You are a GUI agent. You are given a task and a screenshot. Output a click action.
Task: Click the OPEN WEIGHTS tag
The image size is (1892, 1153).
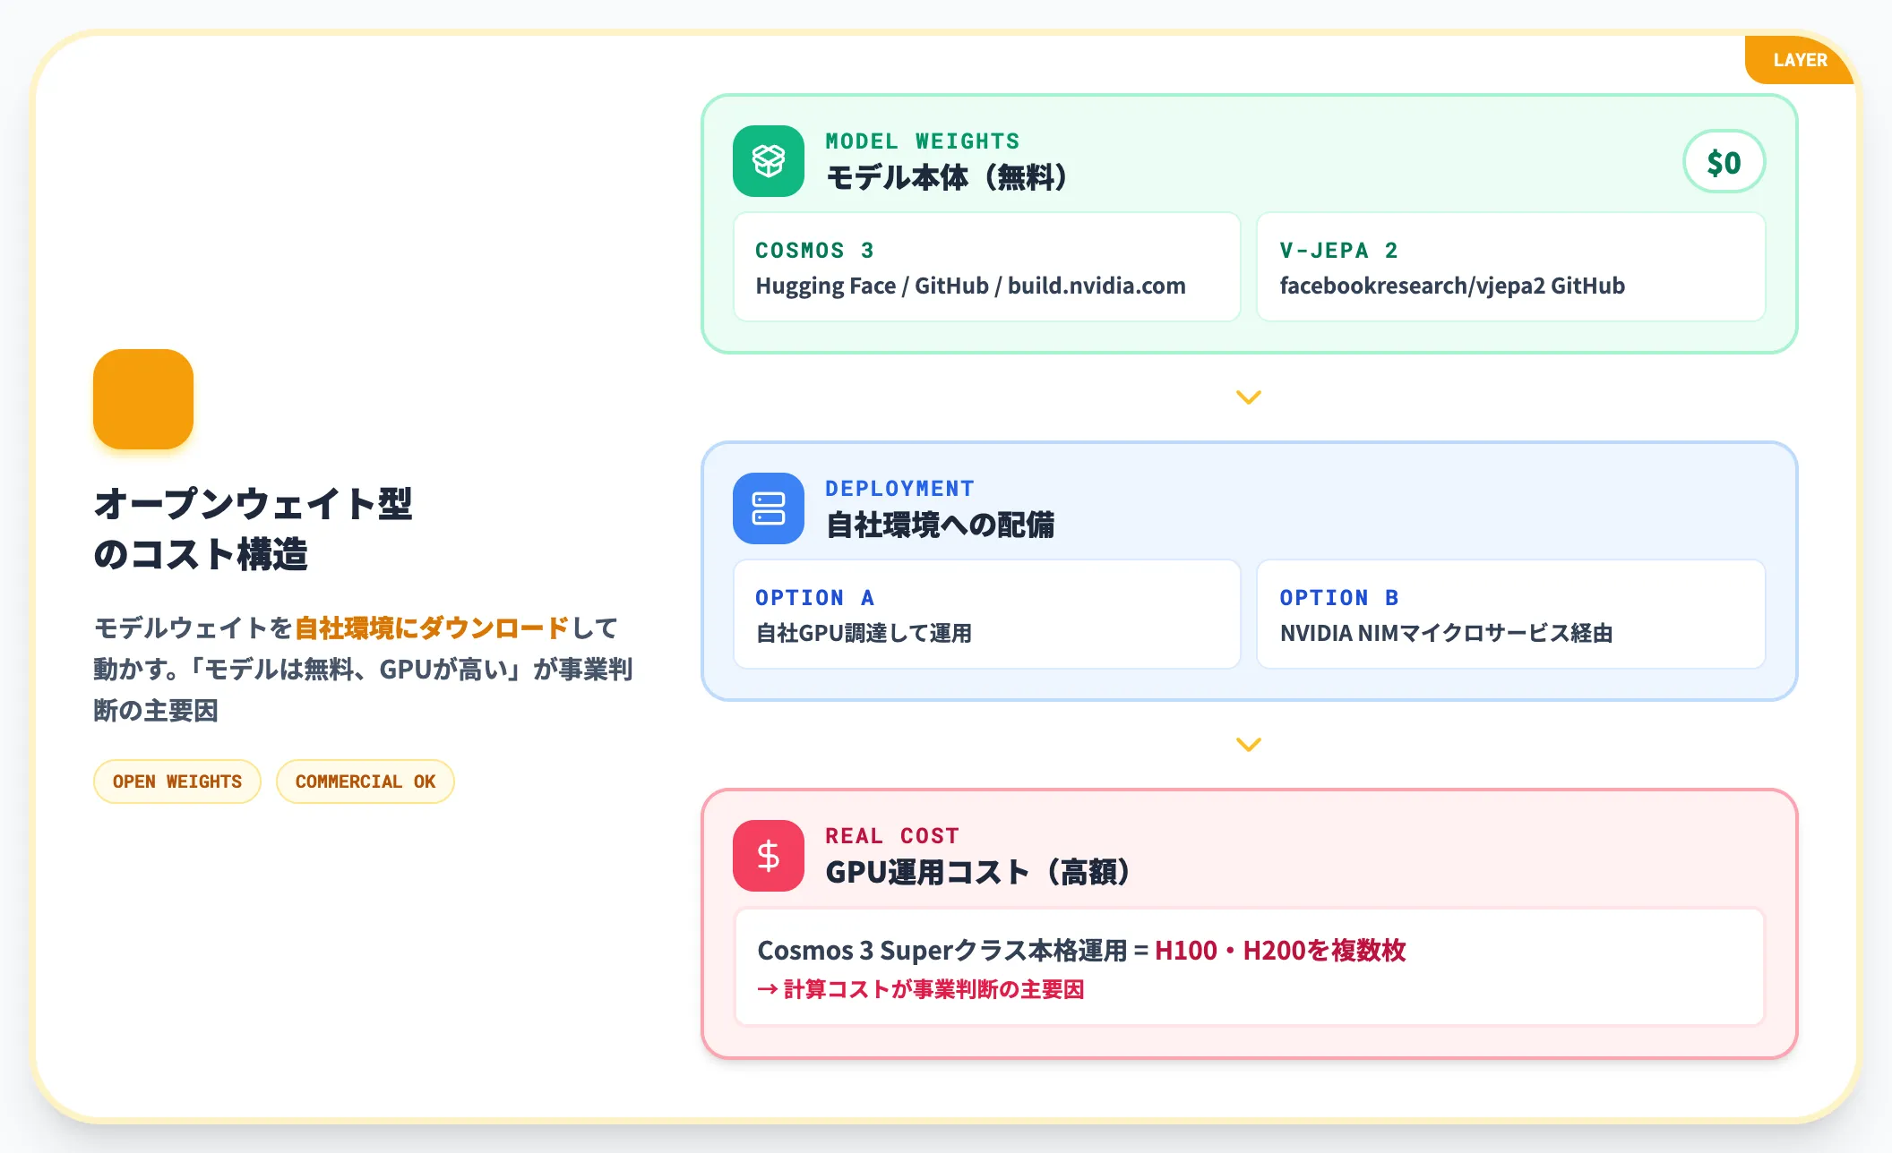pyautogui.click(x=177, y=781)
